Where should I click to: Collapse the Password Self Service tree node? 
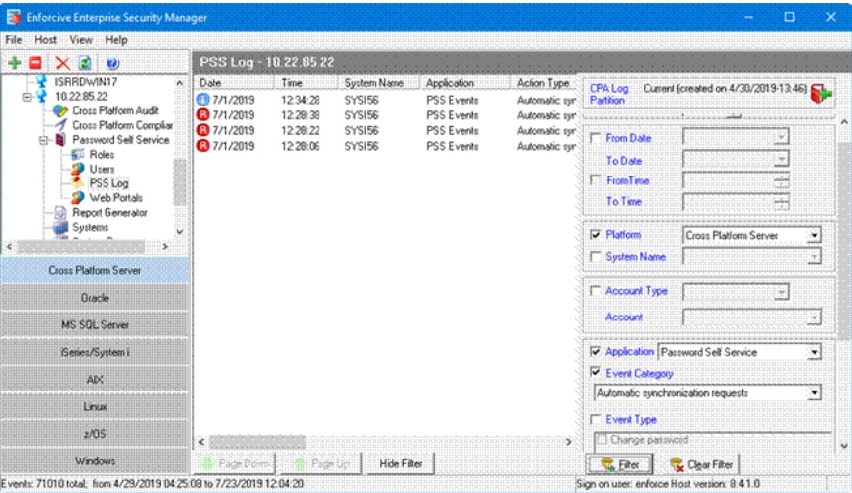tap(44, 140)
